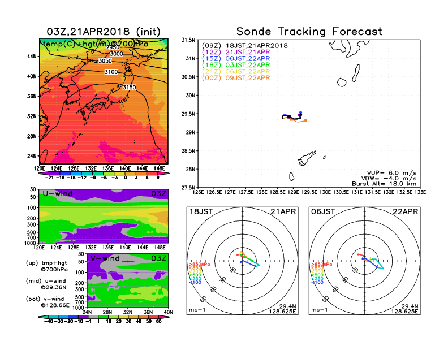The image size is (448, 346).
Task: Click the '(bot) v-wind @128.66E' description
Action: 48,302
